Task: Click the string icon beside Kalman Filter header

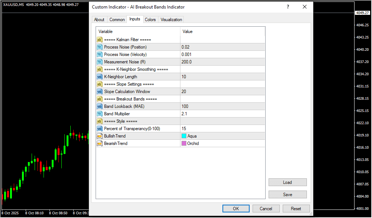Action: coord(99,40)
